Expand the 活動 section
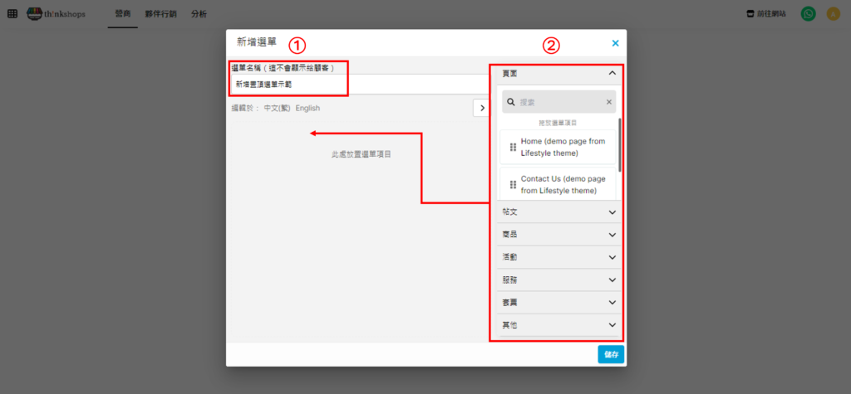The image size is (851, 394). click(612, 257)
